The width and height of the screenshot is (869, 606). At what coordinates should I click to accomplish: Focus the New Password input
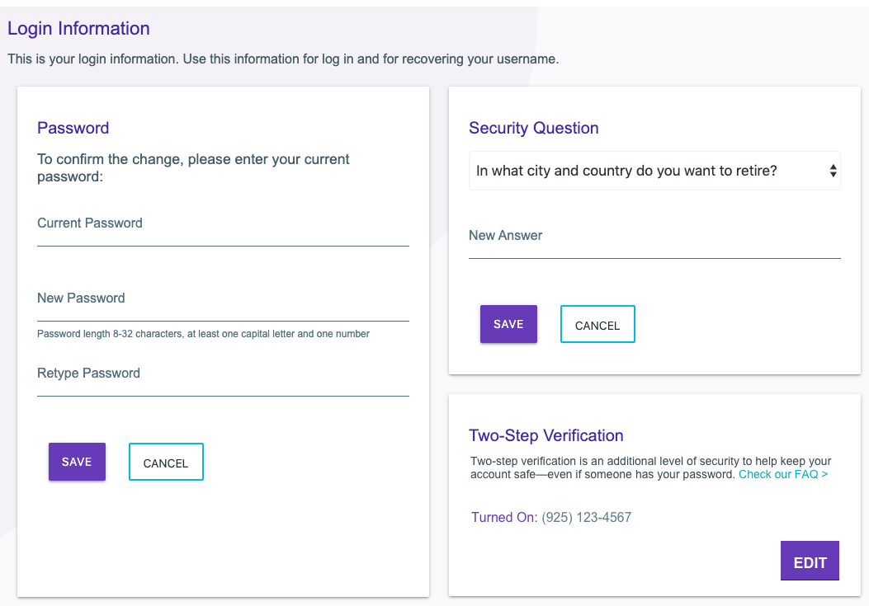[x=223, y=303]
